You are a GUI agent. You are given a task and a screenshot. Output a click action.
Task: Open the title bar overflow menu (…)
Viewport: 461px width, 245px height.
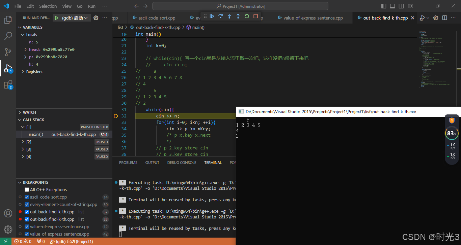pos(105,6)
